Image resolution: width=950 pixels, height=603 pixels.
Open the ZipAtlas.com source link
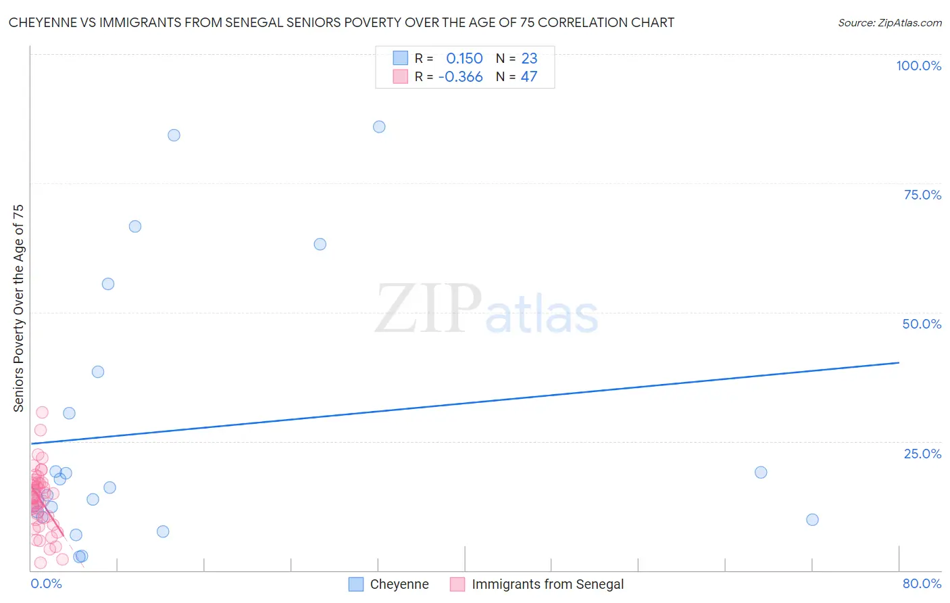tap(889, 23)
